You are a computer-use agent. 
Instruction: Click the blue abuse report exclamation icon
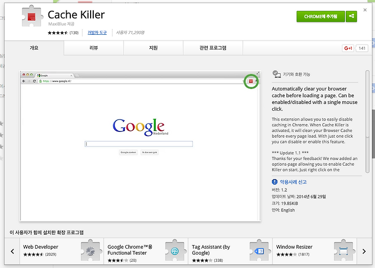[274, 182]
